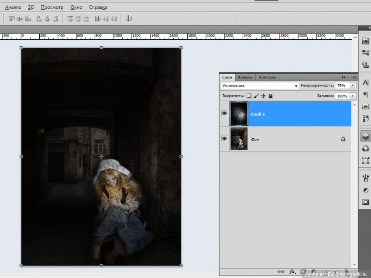The height and width of the screenshot is (278, 371).
Task: Click the auto-align layers icon
Action: click(129, 19)
